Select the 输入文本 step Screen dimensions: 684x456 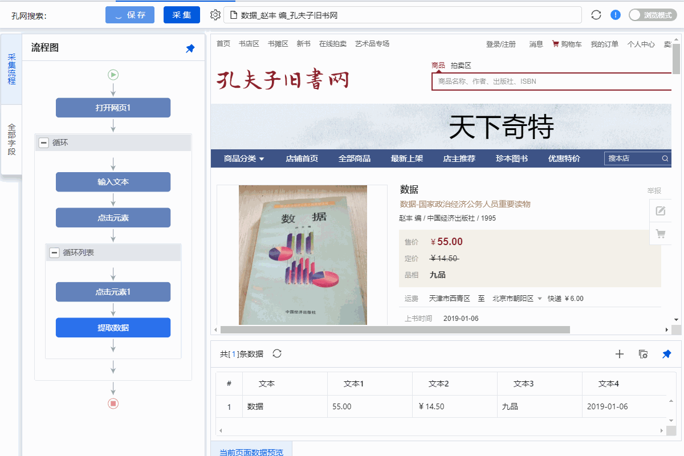click(113, 182)
